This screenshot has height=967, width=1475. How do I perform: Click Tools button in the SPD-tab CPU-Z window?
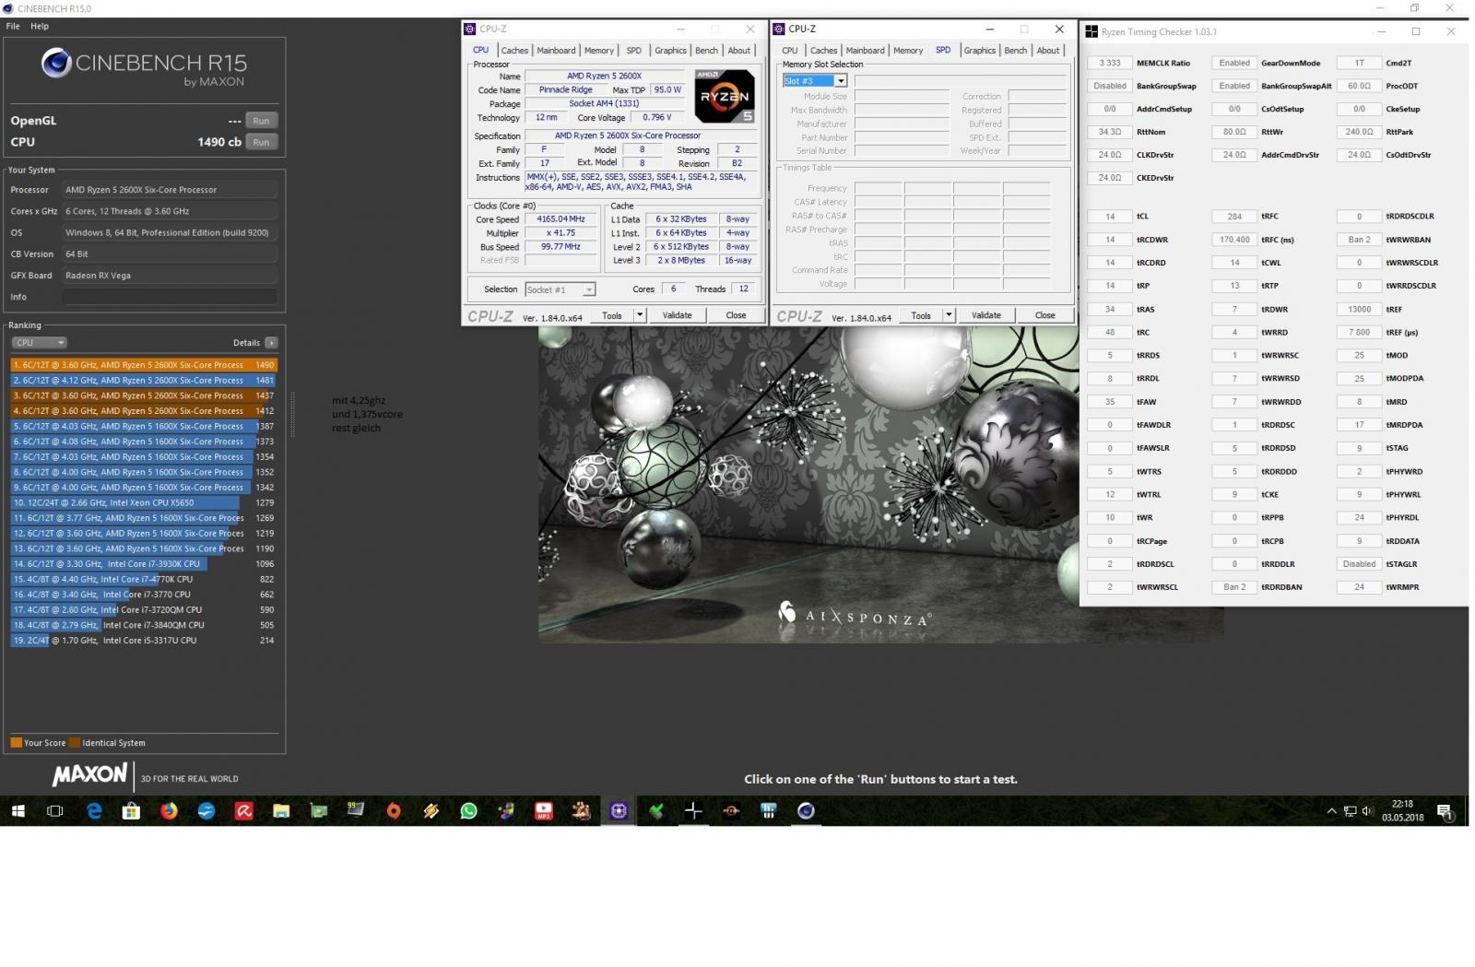point(921,315)
